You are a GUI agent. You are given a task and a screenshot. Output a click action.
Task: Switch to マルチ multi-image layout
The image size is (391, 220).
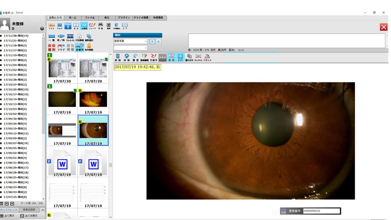point(60,26)
